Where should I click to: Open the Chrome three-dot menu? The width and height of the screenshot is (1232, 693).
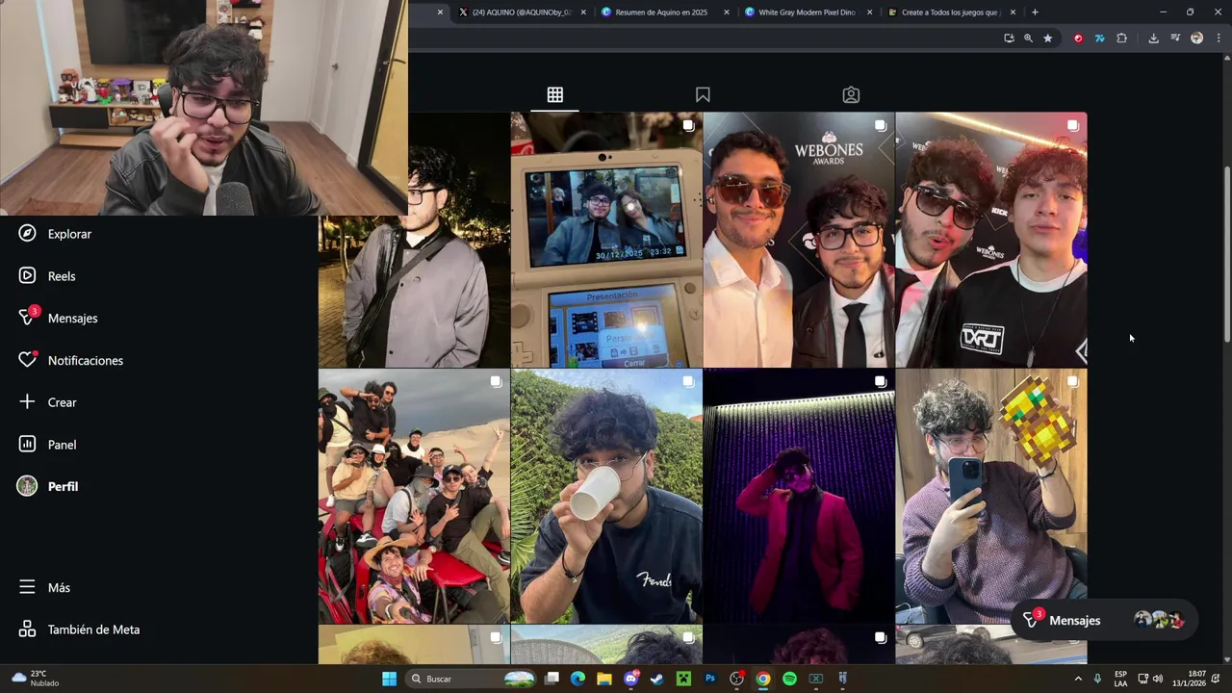[x=1218, y=38]
